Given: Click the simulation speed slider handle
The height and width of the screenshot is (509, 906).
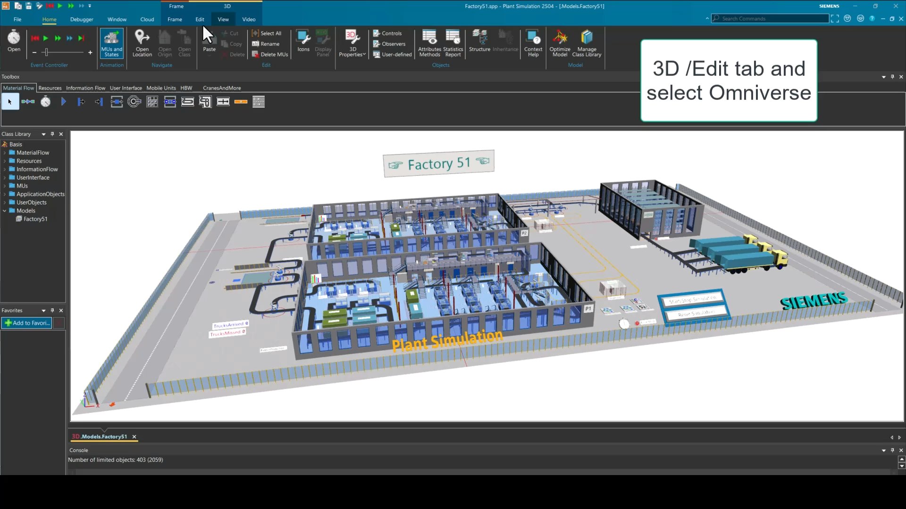Looking at the screenshot, I should [46, 52].
